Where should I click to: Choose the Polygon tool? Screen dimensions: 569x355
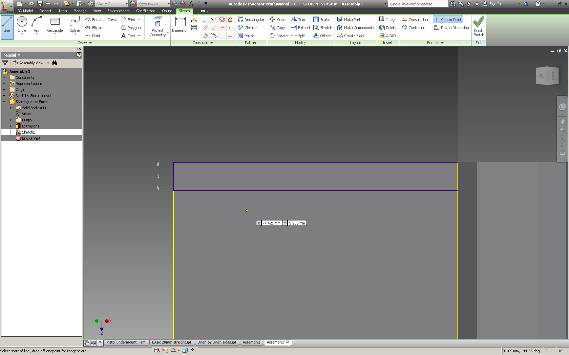click(x=131, y=28)
